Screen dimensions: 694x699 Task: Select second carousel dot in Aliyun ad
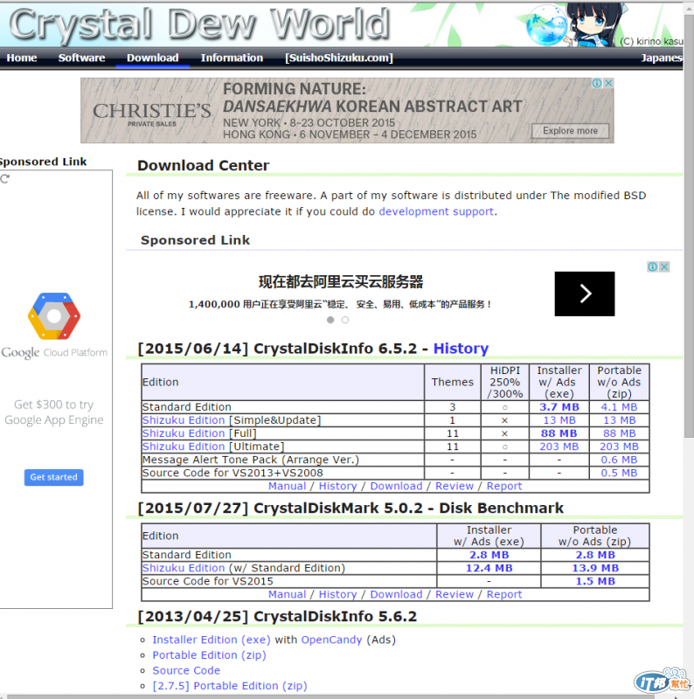pos(345,320)
